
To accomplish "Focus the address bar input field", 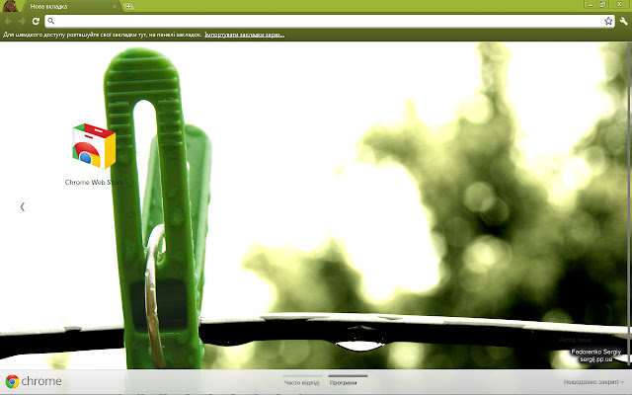I will coord(329,21).
